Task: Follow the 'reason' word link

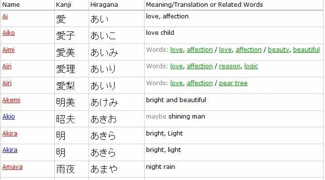Action: click(x=230, y=66)
